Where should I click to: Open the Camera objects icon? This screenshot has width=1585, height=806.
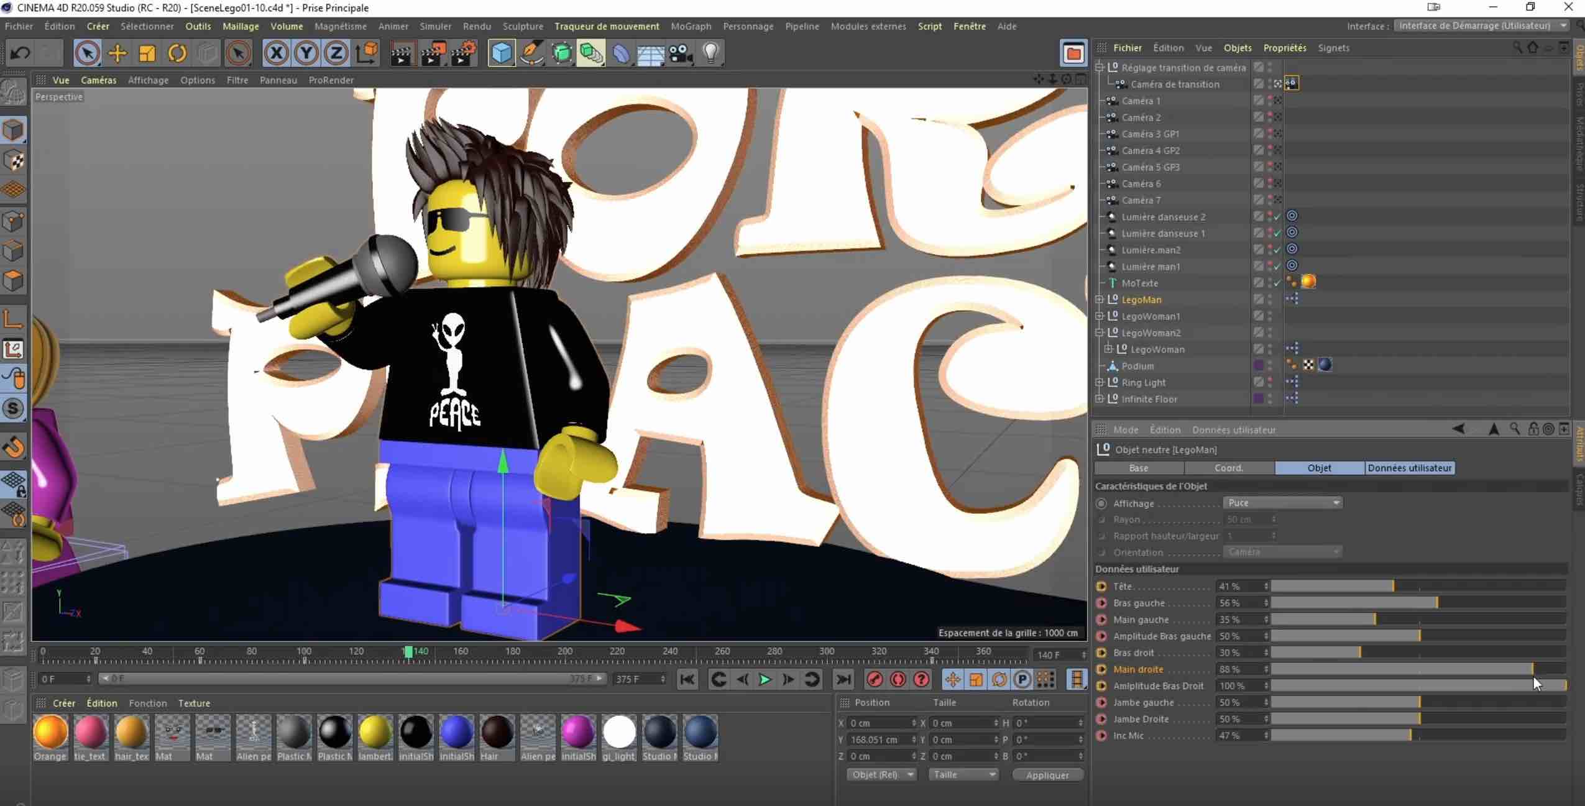[681, 53]
